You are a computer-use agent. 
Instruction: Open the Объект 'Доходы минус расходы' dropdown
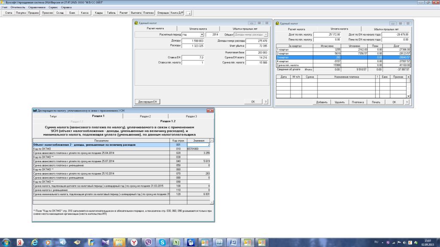pos(266,34)
